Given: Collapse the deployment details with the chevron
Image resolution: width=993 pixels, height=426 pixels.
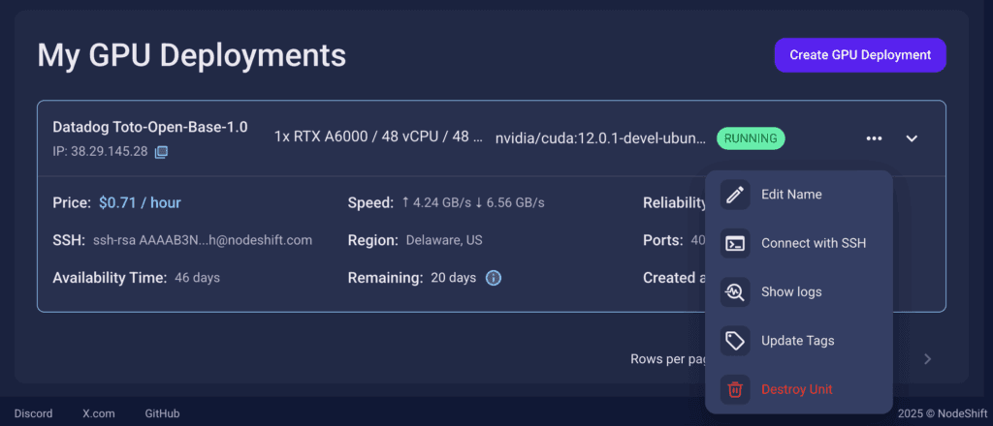Looking at the screenshot, I should (x=912, y=138).
